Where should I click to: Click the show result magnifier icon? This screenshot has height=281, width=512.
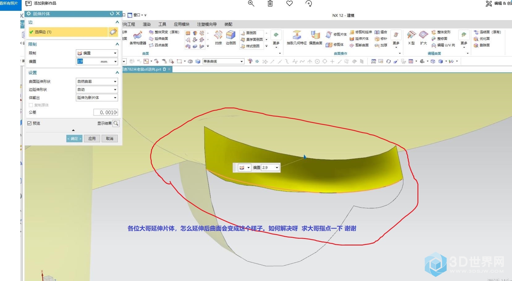pos(116,124)
